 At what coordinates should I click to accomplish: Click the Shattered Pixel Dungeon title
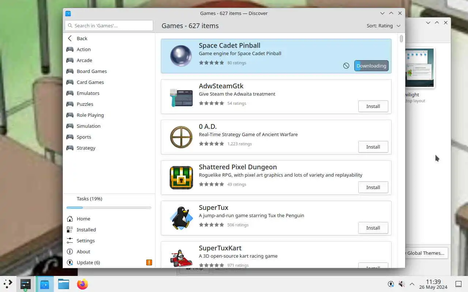[x=238, y=167]
